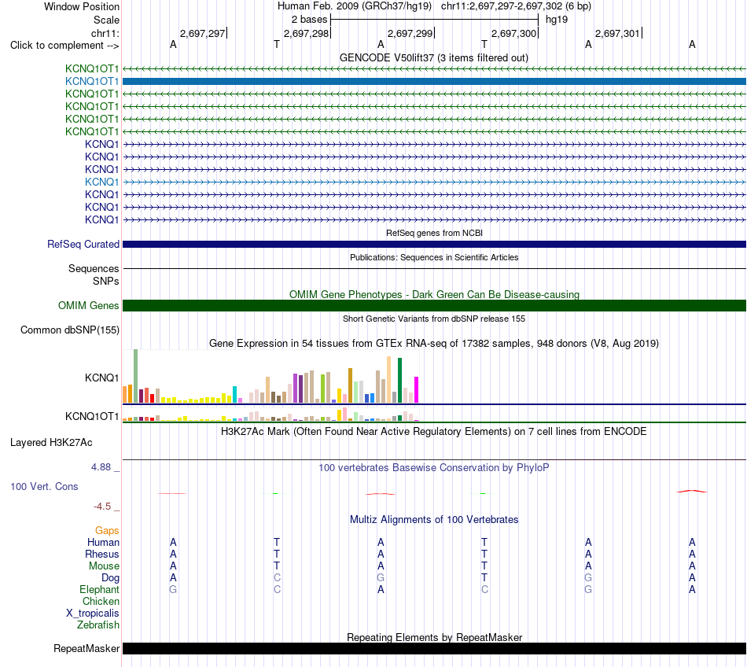
Task: Select the "Dog" alignment row label
Action: [111, 578]
